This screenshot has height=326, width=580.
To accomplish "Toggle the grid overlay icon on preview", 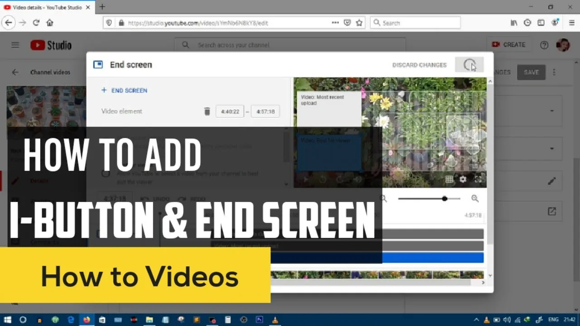I will coord(449,179).
